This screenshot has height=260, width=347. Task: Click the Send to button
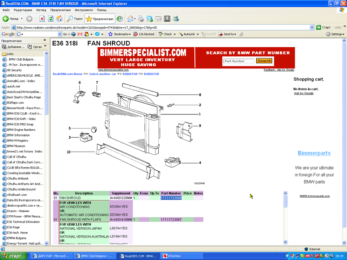pyautogui.click(x=227, y=34)
